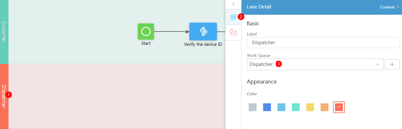
Task: Expand the Work Queue dropdown arrow
Action: coord(377,64)
